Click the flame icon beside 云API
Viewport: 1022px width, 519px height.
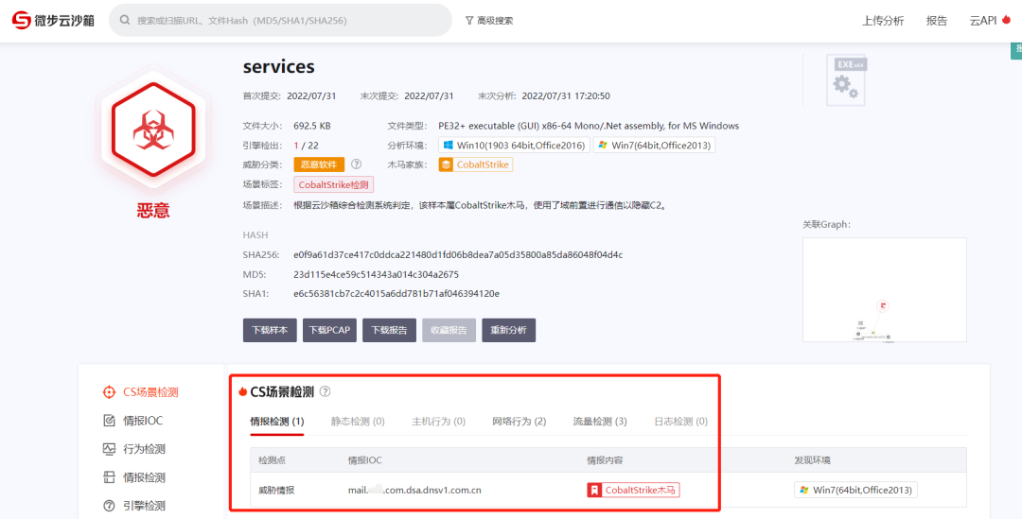[x=1006, y=20]
